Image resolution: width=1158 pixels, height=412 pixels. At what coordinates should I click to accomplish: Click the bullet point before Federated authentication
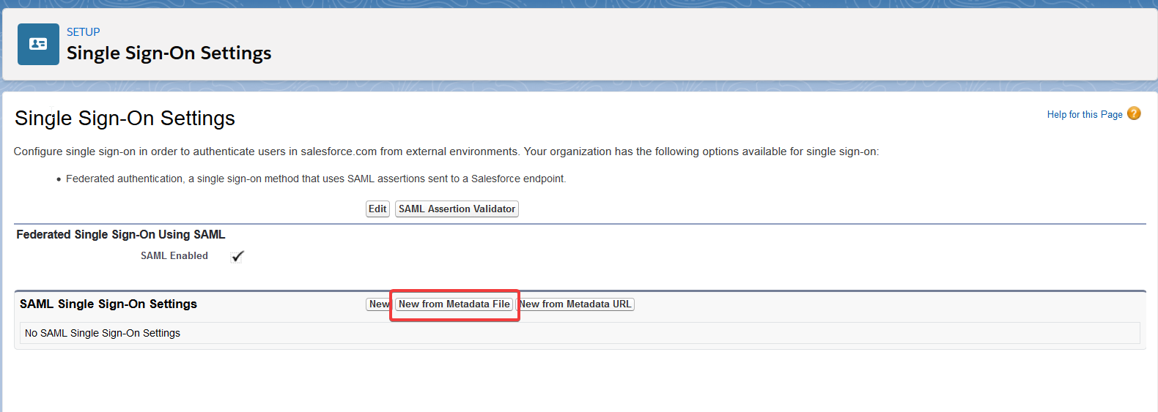[x=59, y=180]
